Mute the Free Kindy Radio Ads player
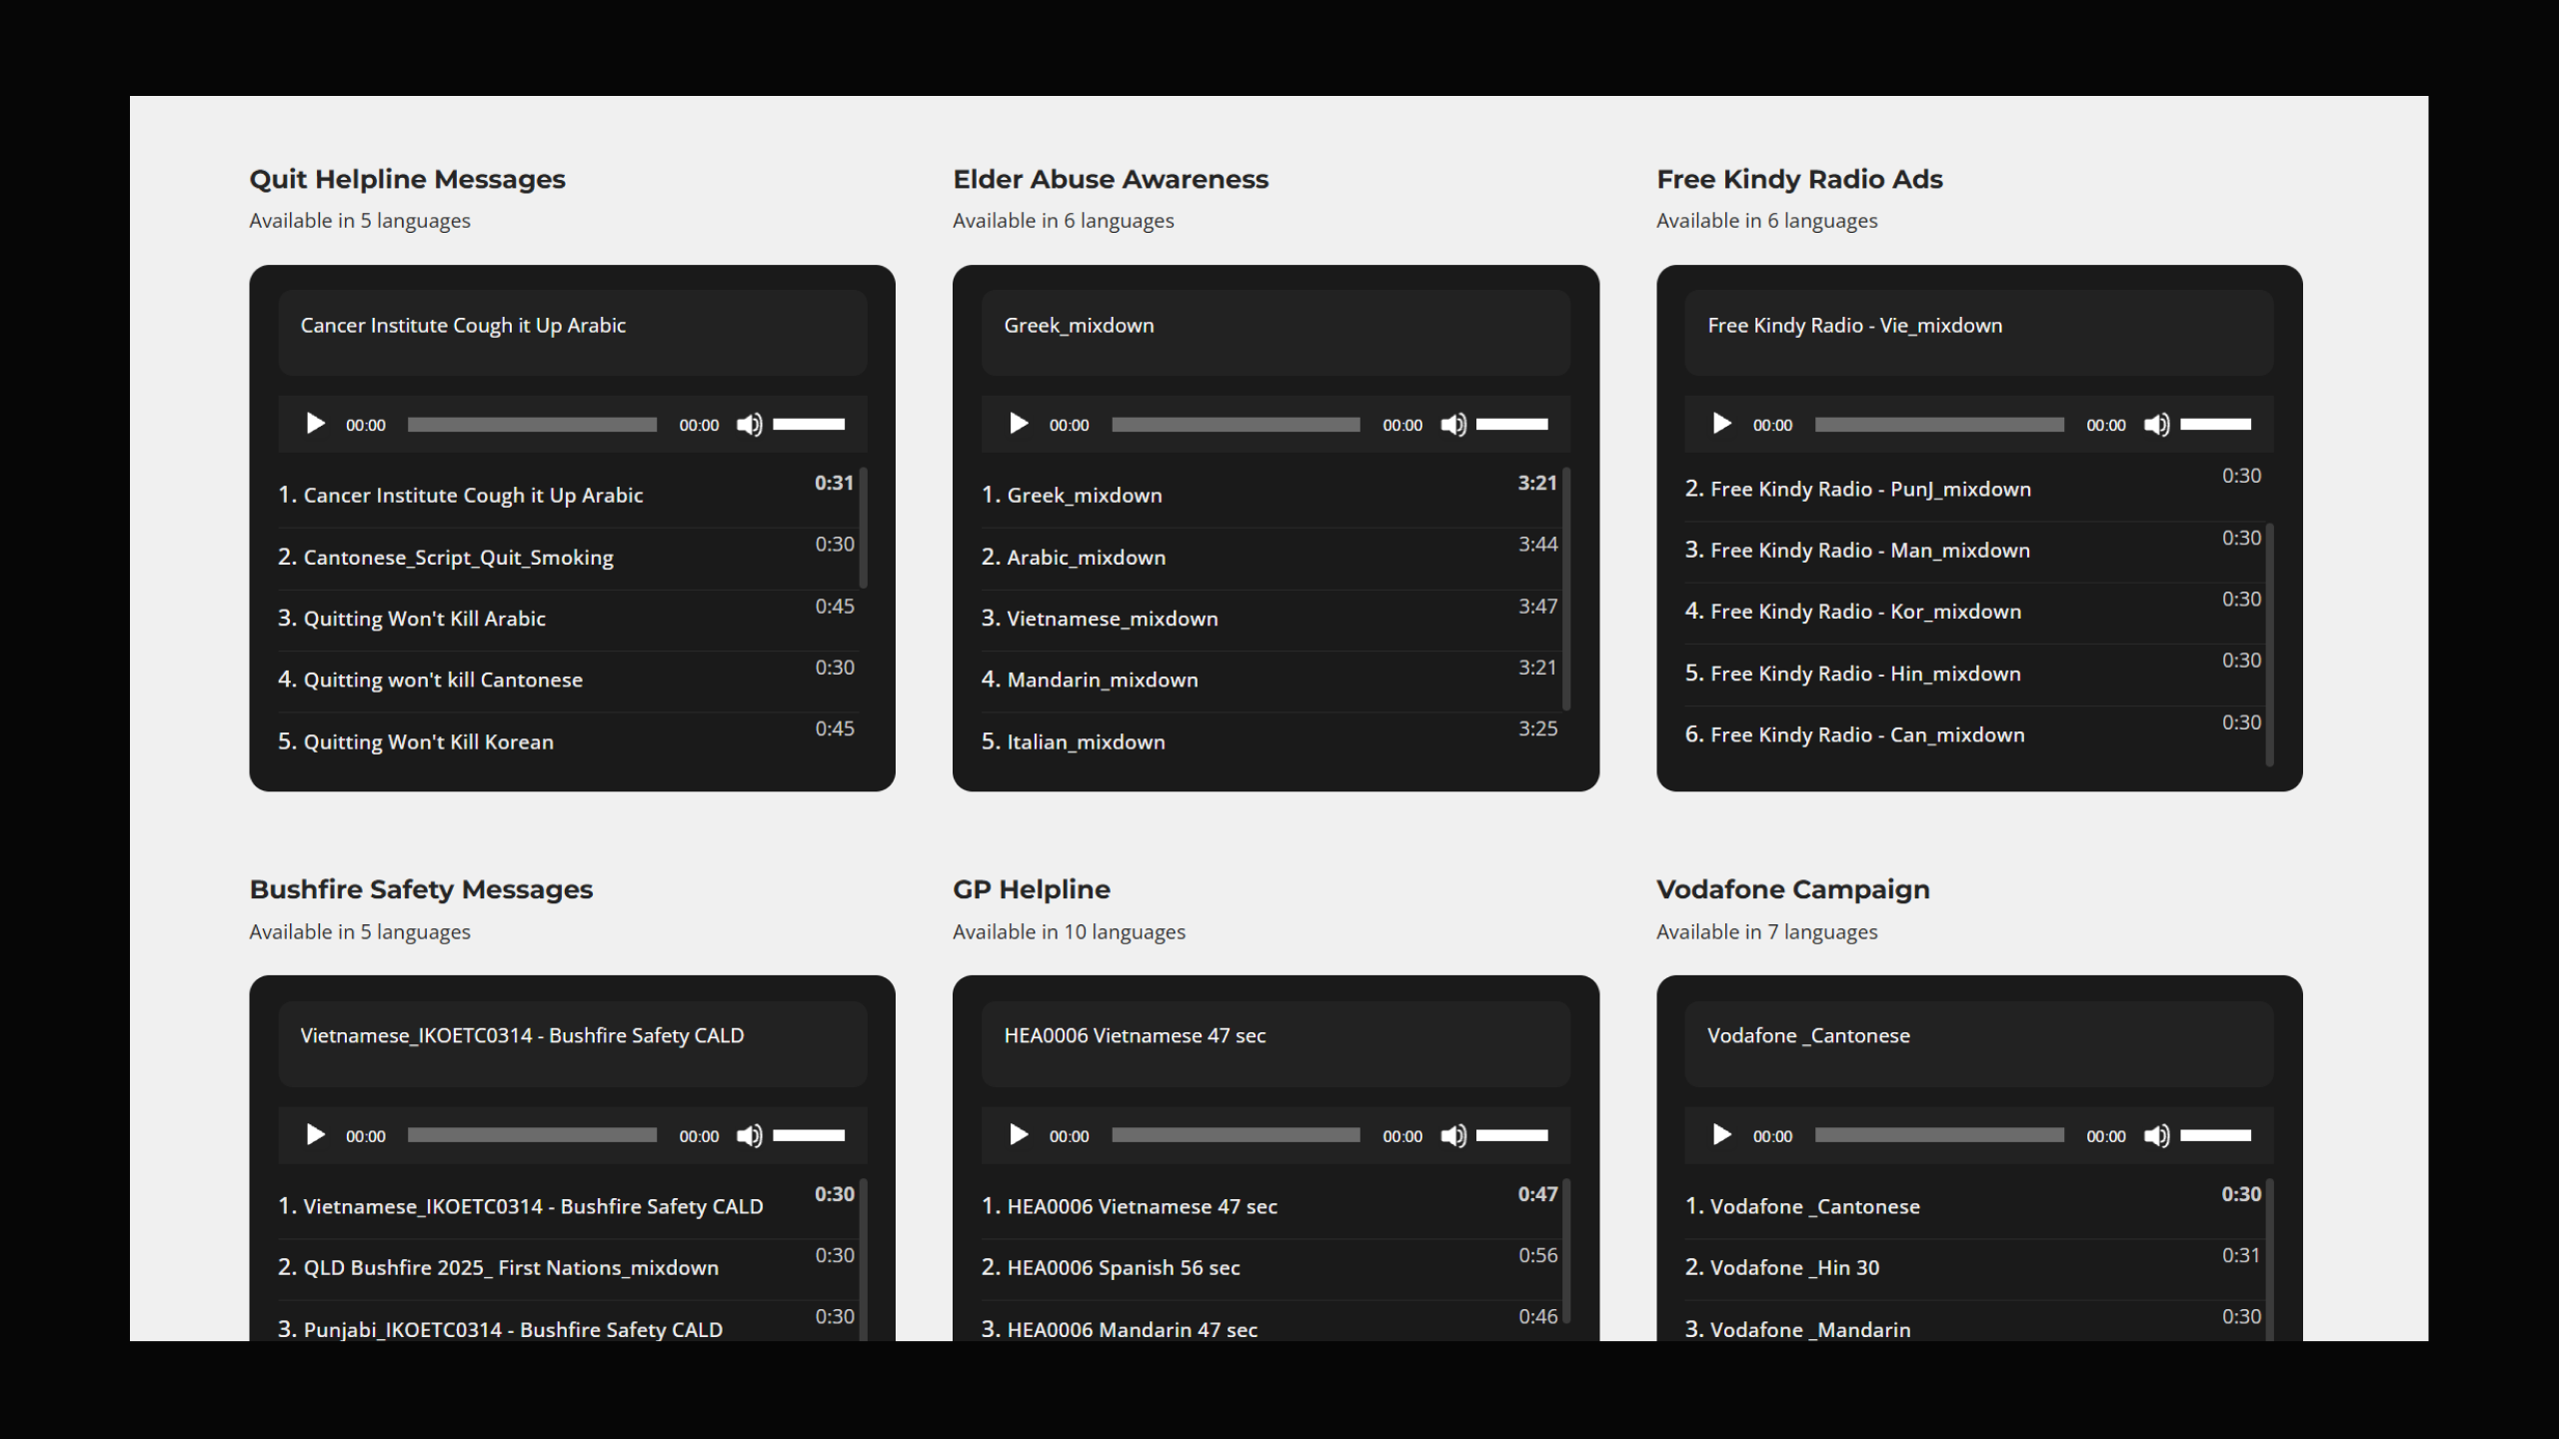2559x1439 pixels. point(2156,425)
